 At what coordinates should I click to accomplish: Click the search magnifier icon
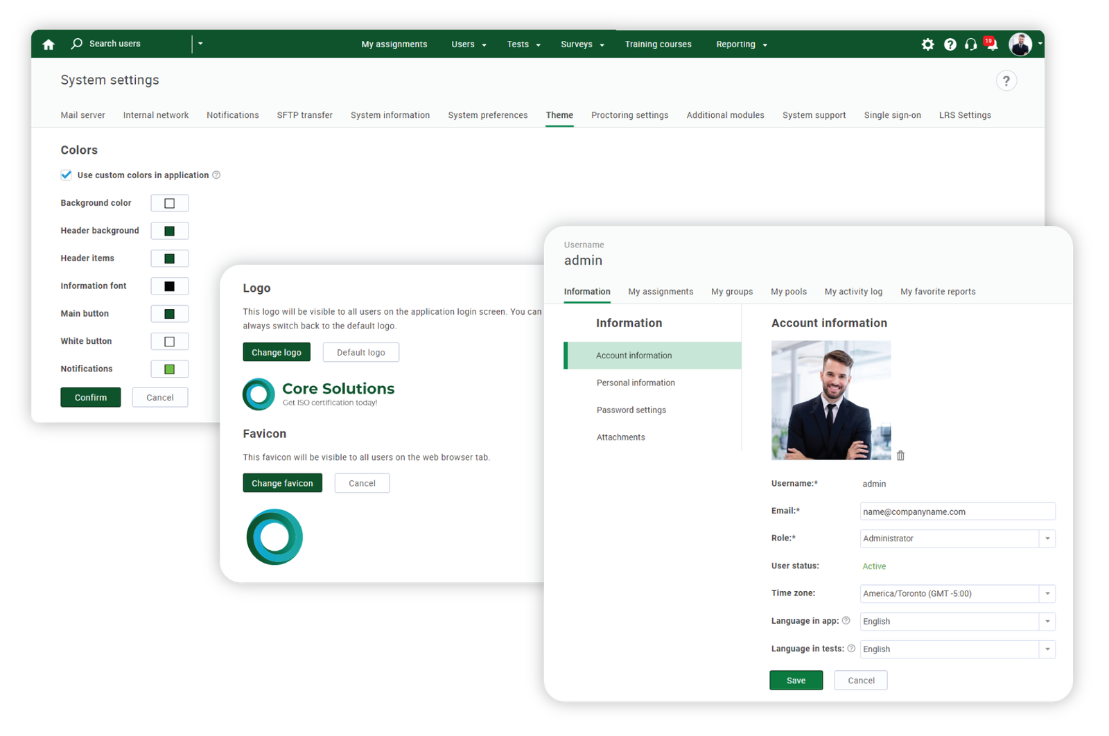click(77, 44)
